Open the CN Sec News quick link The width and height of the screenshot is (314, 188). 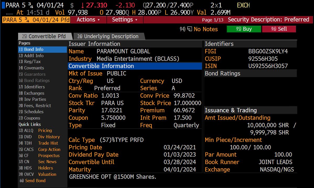tap(37, 162)
